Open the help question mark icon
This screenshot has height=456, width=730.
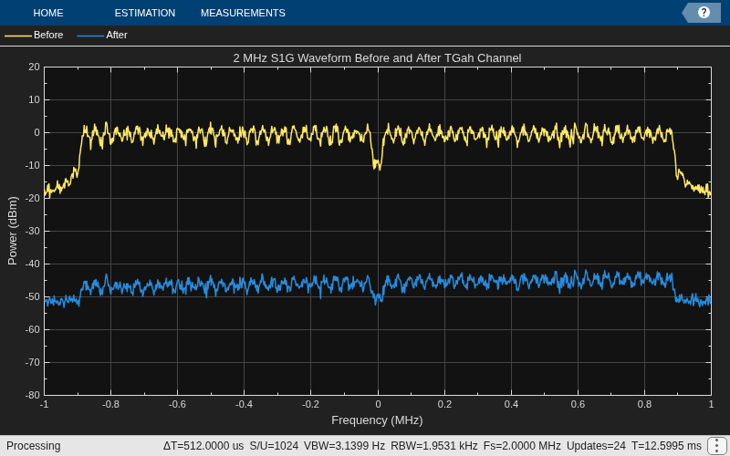pos(704,13)
